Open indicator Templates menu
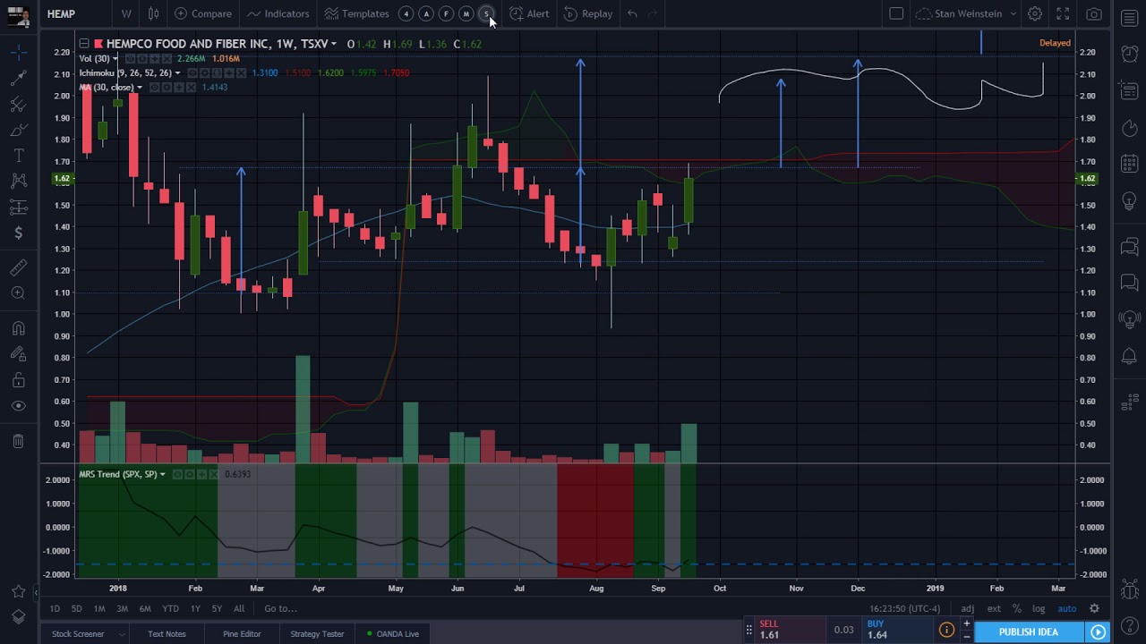Viewport: 1146px width, 644px height. pyautogui.click(x=357, y=13)
